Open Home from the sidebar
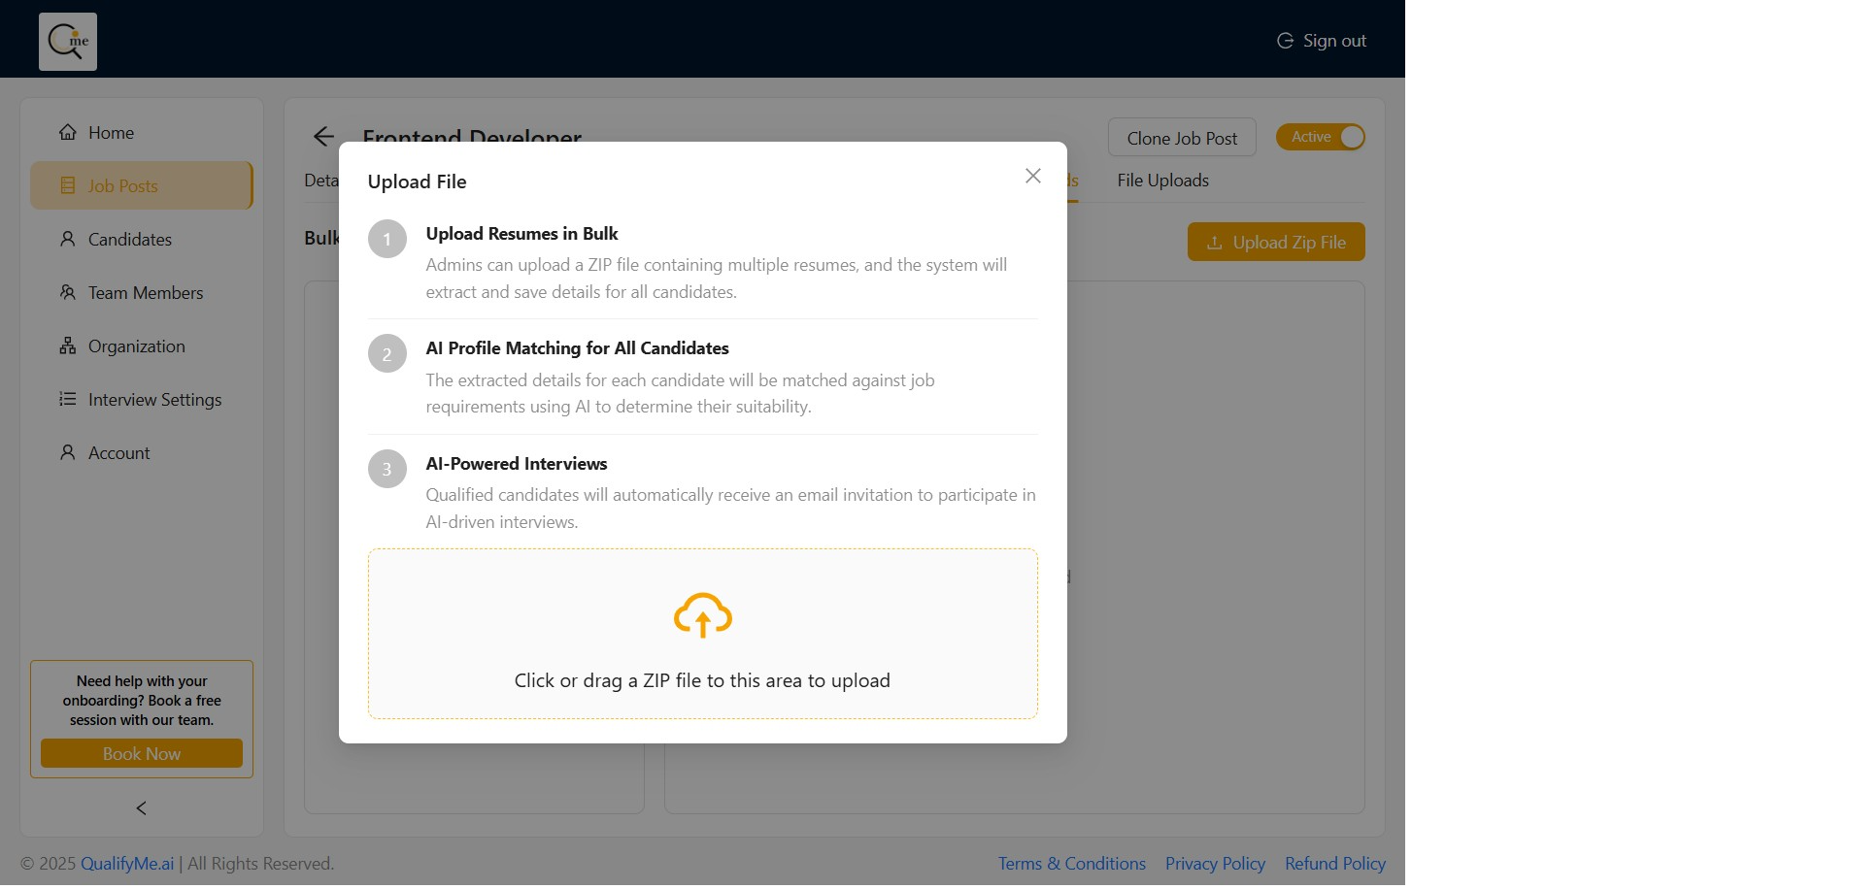 coord(111,133)
